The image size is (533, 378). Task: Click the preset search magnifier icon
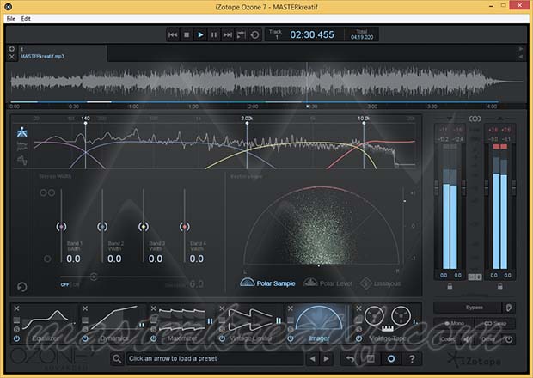pyautogui.click(x=117, y=358)
